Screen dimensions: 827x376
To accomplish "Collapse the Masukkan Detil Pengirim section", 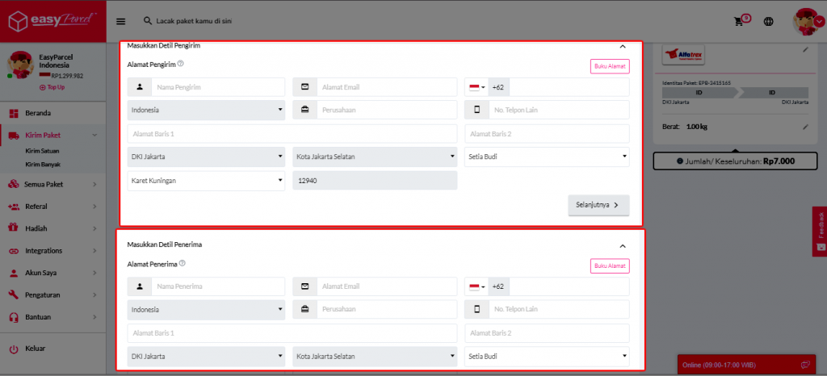I will coord(622,47).
